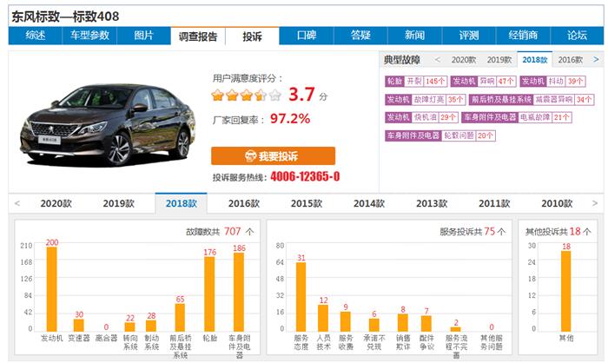Click the 承诺不兑现 bar showing 6
Image resolution: width=608 pixels, height=363 pixels.
[374, 325]
